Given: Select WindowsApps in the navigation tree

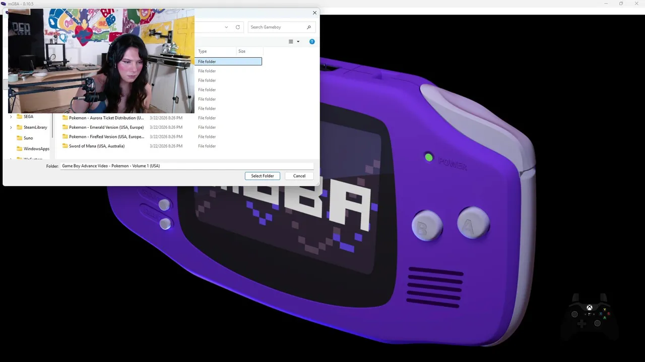Looking at the screenshot, I should [x=36, y=149].
